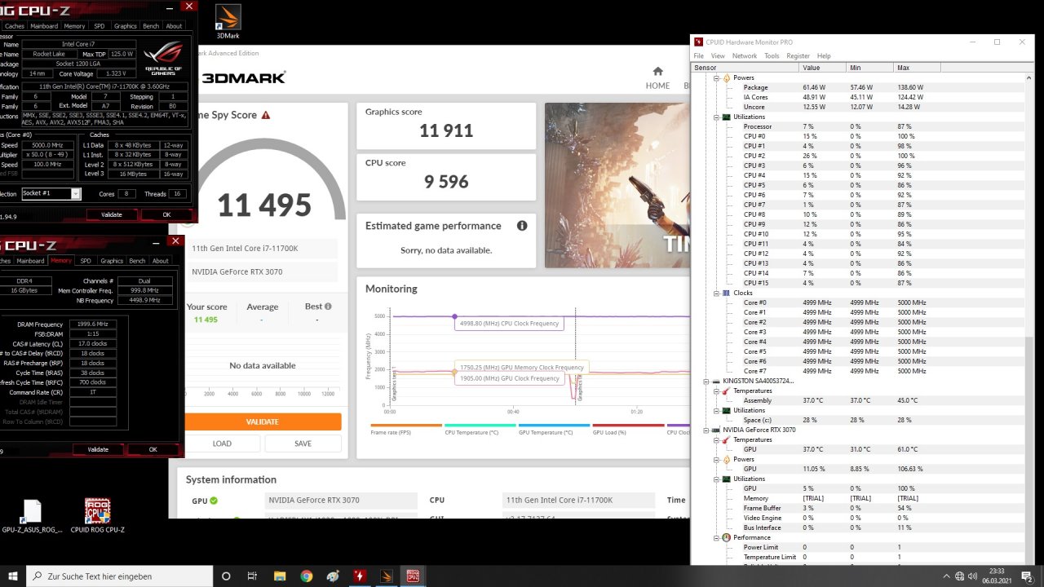Open Task View on the taskbar

(254, 576)
